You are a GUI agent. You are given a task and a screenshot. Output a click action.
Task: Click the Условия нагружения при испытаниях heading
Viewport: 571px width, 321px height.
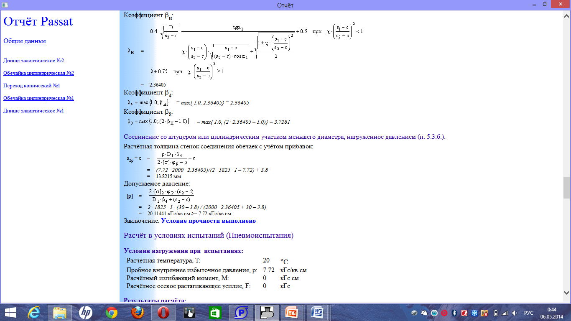[184, 251]
